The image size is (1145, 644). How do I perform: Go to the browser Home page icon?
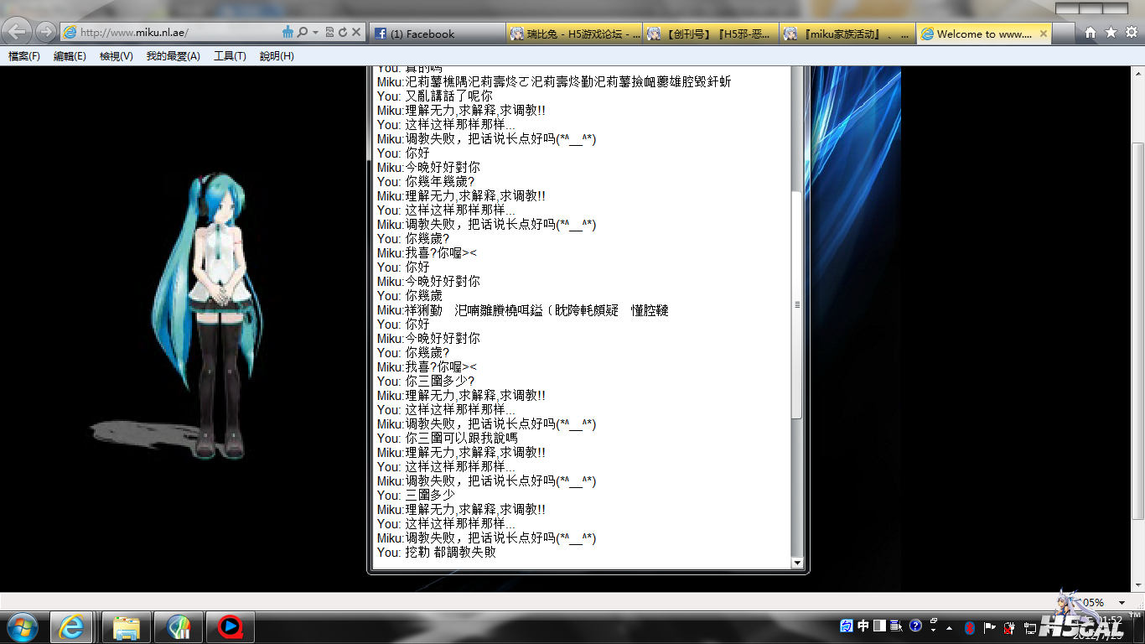pyautogui.click(x=1090, y=33)
